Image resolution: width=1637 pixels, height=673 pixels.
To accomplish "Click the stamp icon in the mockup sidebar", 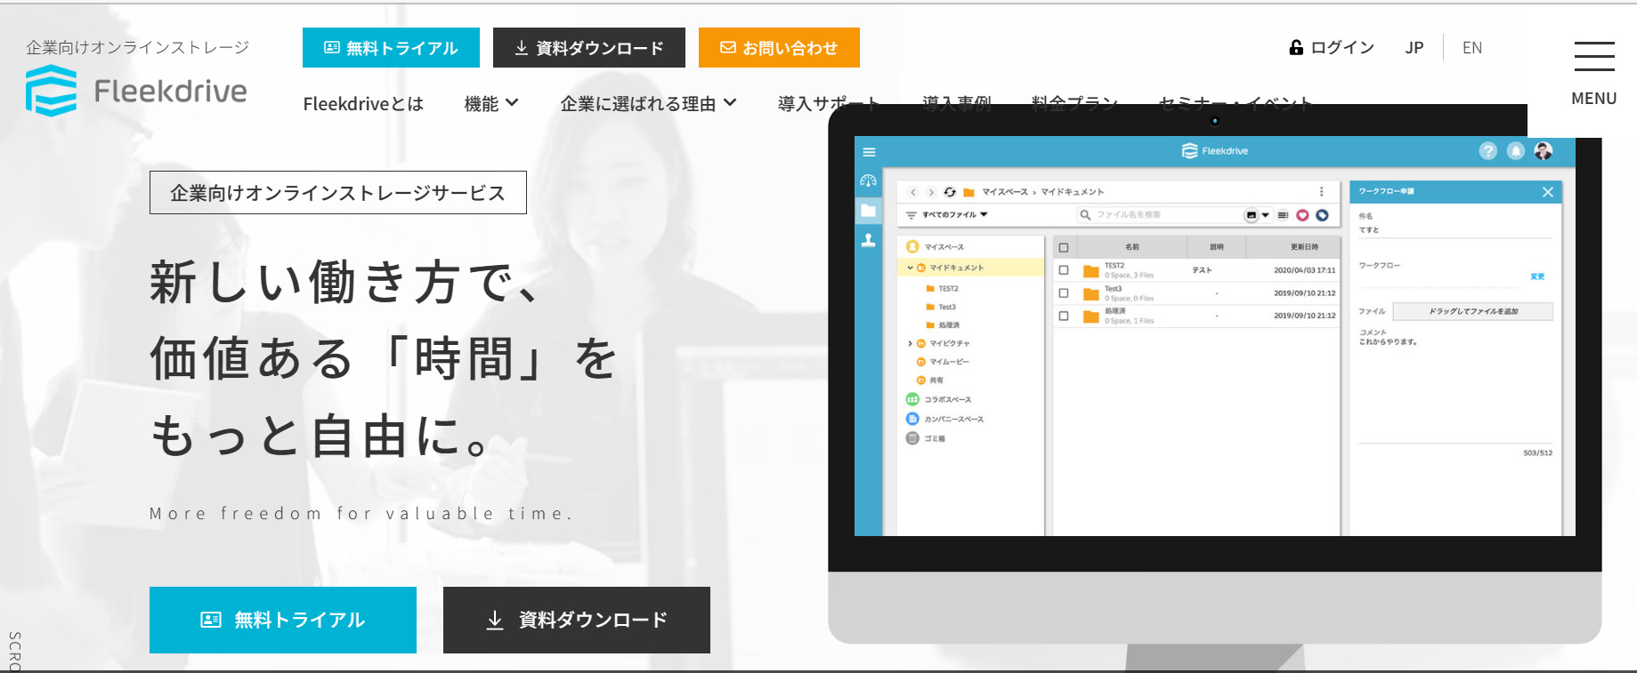I will pos(869,240).
